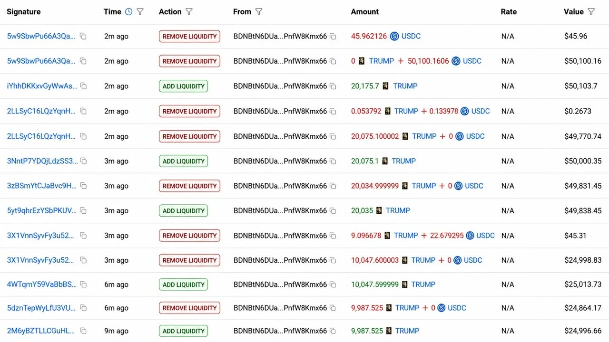609x342 pixels.
Task: Copy signature 5w9SbwPu66A3Qa in first row
Action: 83,36
